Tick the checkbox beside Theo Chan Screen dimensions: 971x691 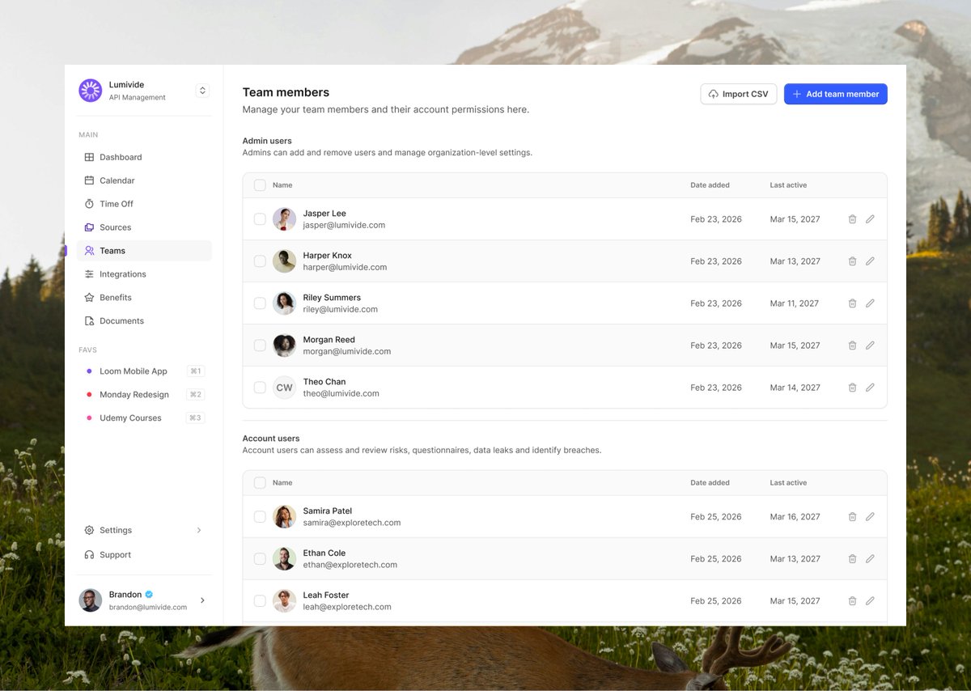point(260,388)
